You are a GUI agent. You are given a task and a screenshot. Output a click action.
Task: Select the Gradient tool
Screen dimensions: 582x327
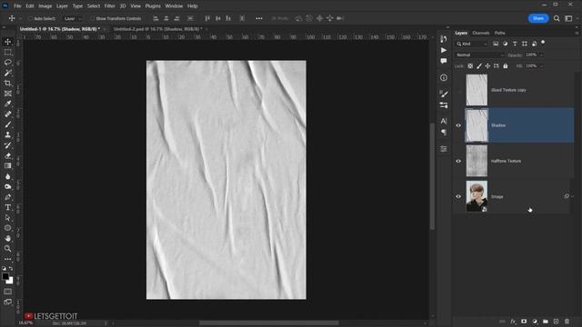(8, 165)
